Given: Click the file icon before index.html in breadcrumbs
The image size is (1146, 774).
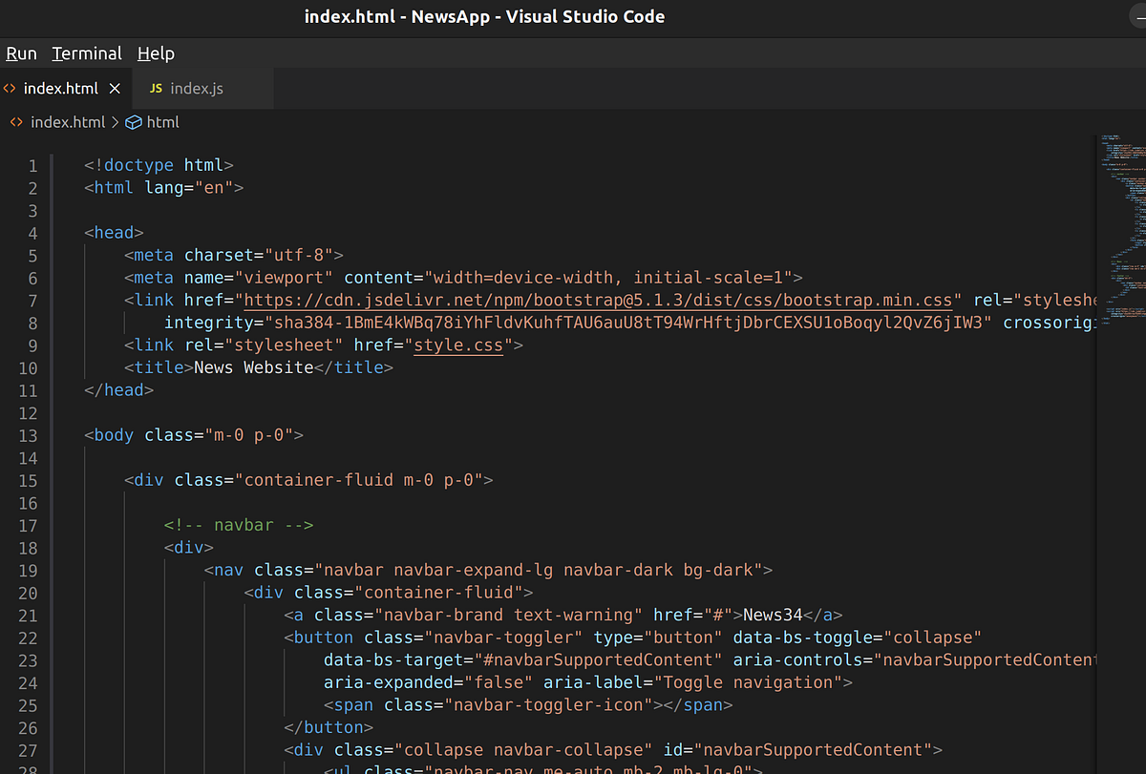Looking at the screenshot, I should click(x=15, y=122).
